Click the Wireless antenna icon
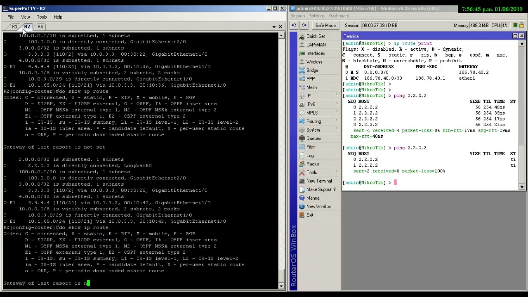The height and width of the screenshot is (297, 528). click(302, 62)
